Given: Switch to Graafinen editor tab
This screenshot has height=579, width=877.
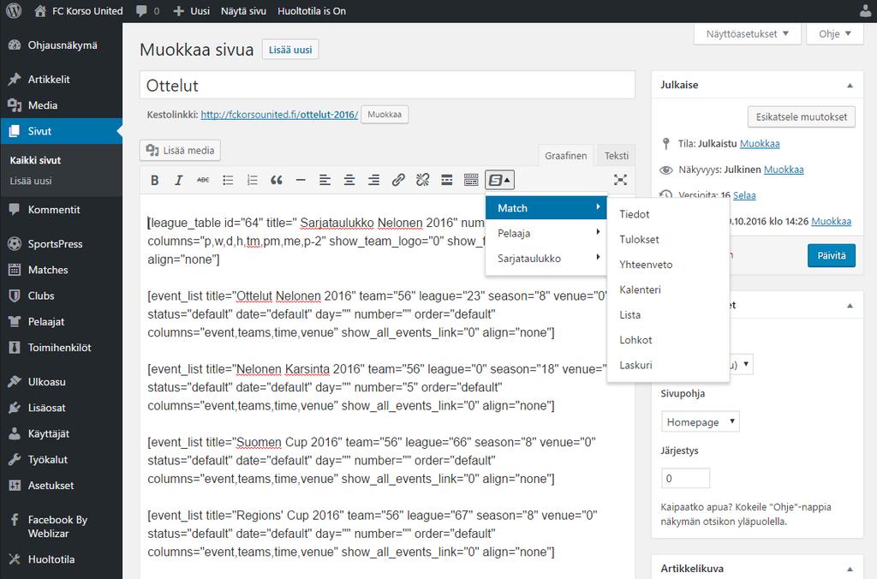Looking at the screenshot, I should click(x=566, y=156).
